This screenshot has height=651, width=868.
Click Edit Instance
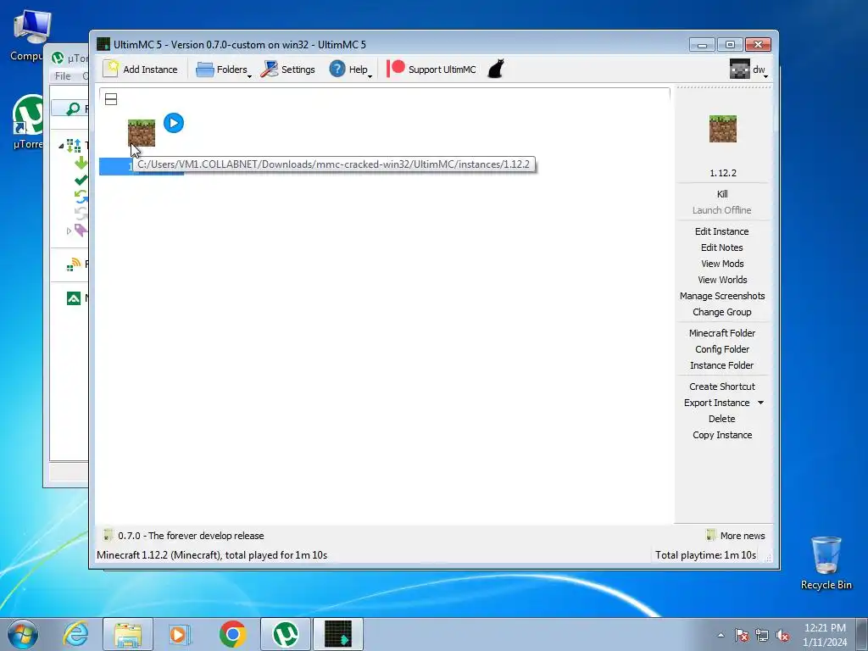(722, 231)
